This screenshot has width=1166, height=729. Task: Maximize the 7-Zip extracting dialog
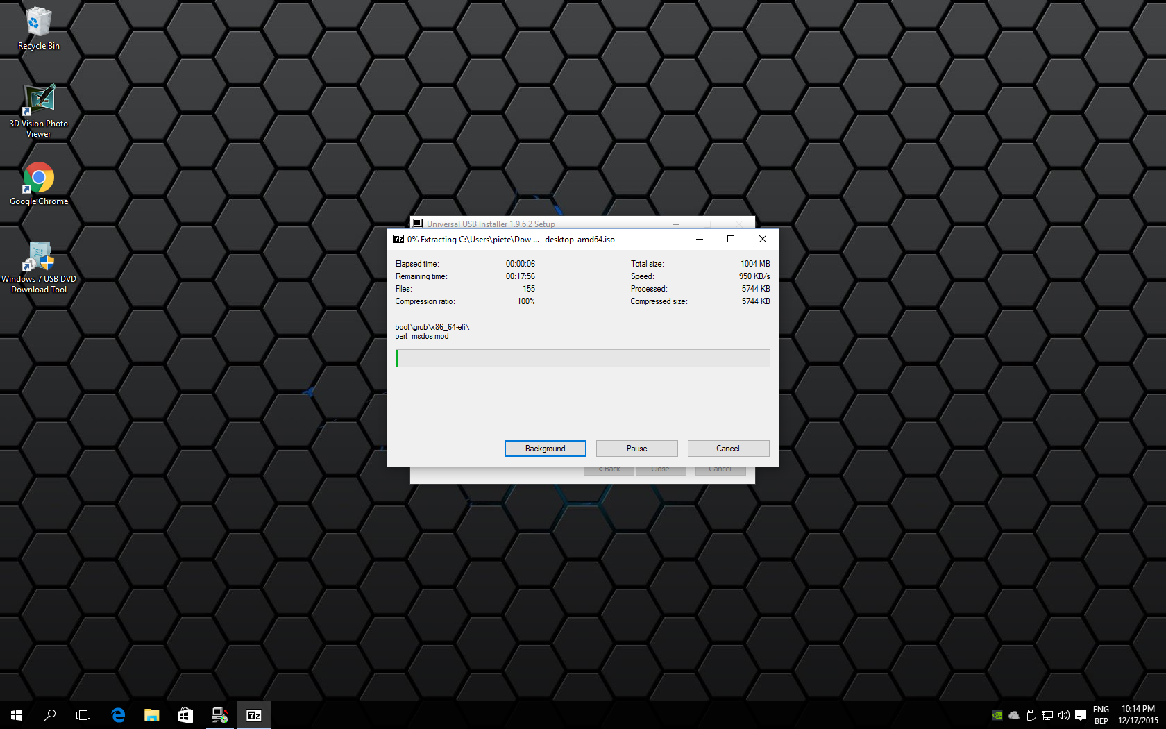click(x=731, y=239)
